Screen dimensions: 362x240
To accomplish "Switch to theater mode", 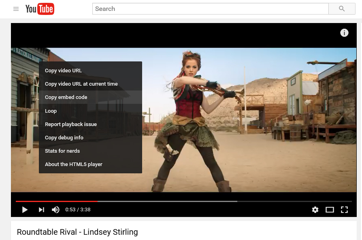I will click(330, 210).
